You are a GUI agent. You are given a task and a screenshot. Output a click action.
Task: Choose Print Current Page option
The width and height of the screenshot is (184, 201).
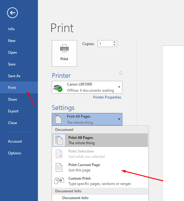pos(100,167)
